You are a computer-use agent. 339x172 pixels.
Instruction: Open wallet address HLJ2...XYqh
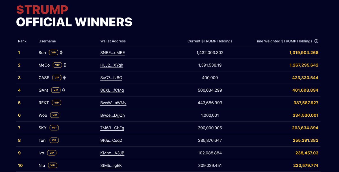[112, 65]
